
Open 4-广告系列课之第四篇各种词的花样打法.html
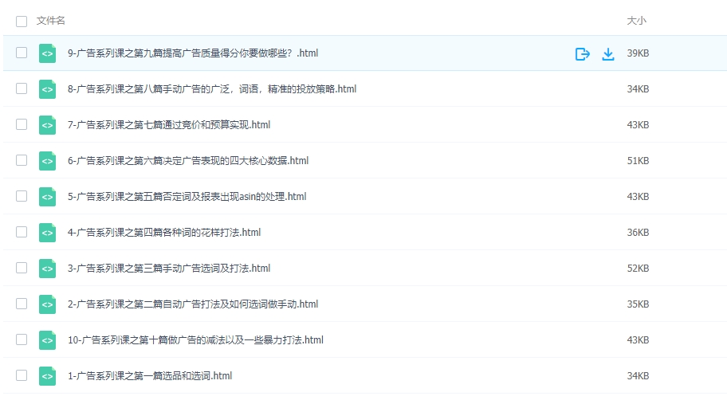[164, 233]
